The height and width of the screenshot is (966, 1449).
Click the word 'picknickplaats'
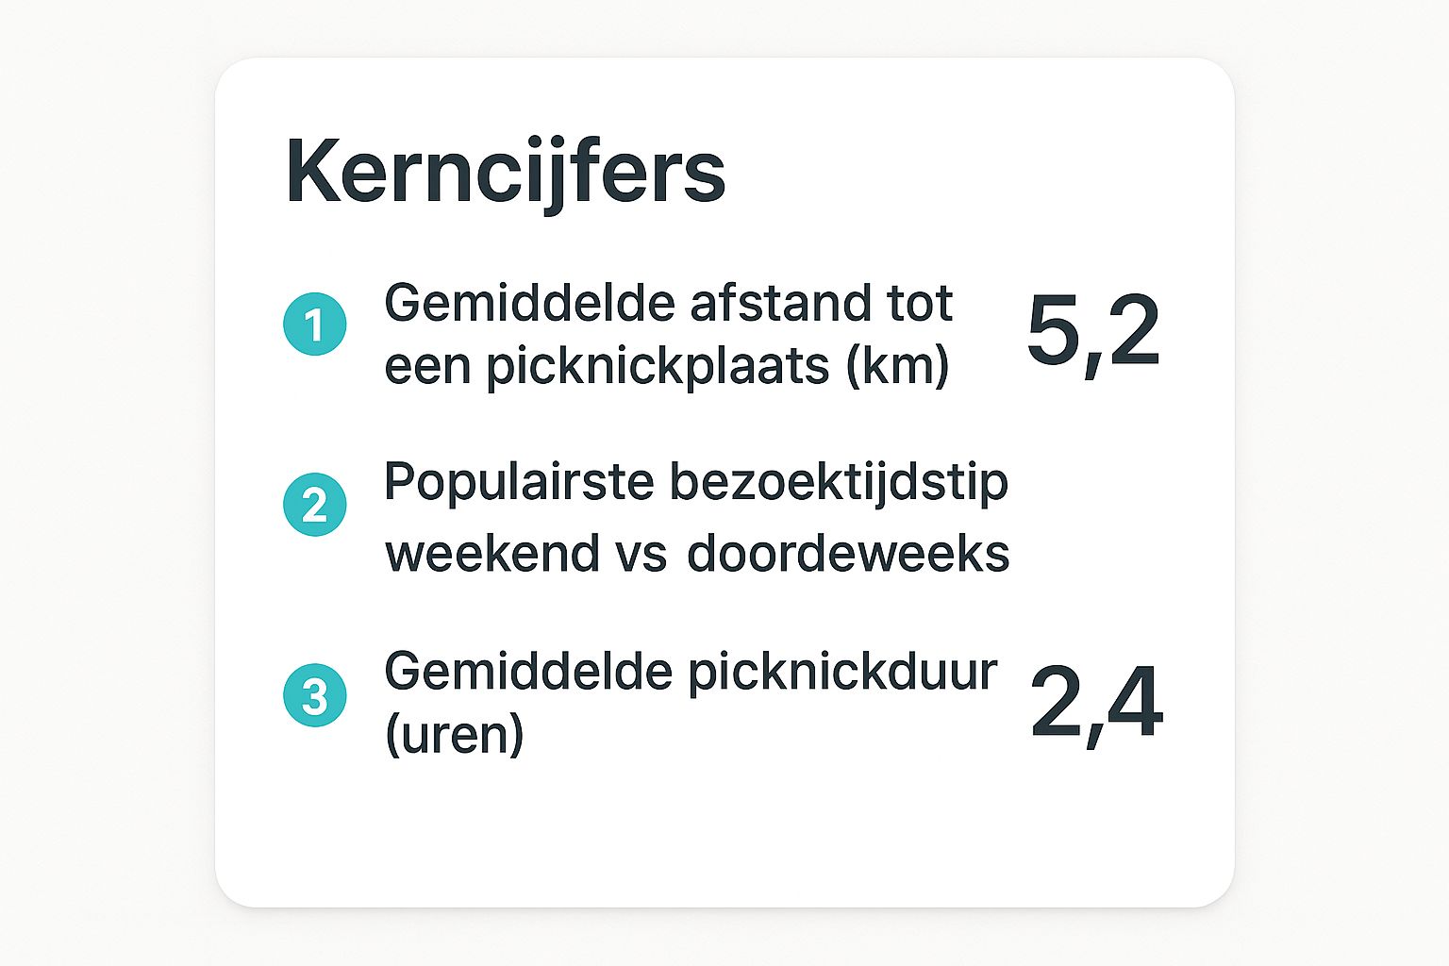658,367
